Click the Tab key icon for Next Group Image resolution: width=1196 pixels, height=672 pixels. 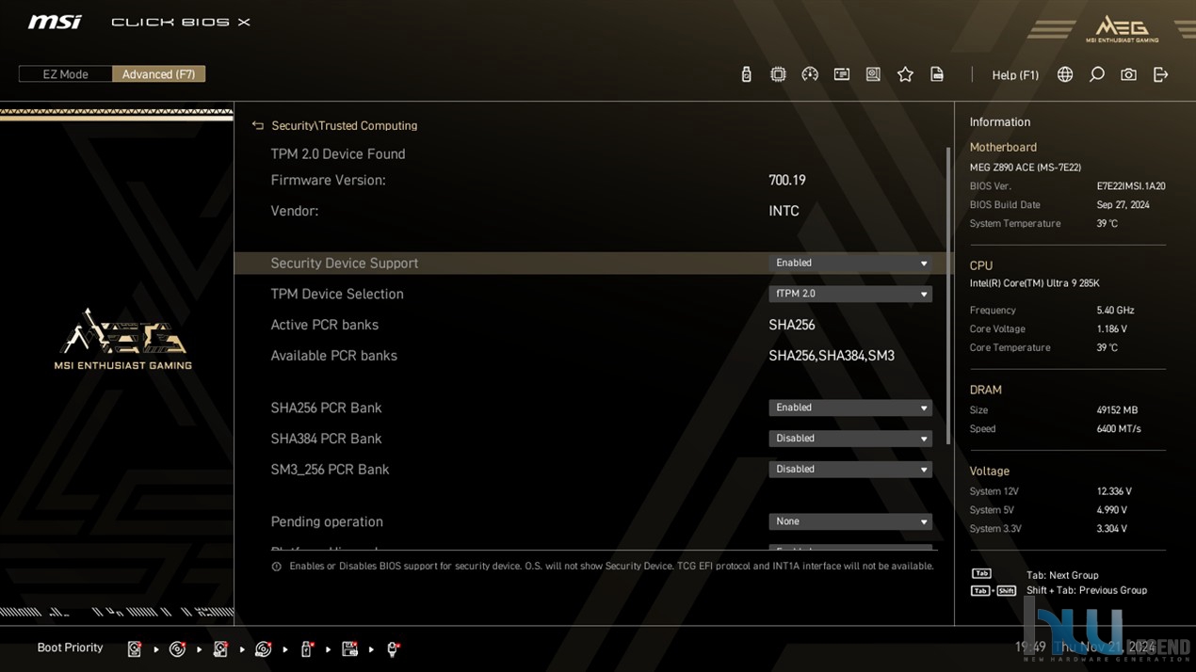tap(981, 573)
